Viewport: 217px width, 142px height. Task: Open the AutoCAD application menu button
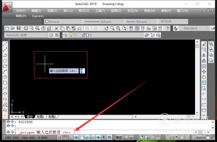pos(7,7)
